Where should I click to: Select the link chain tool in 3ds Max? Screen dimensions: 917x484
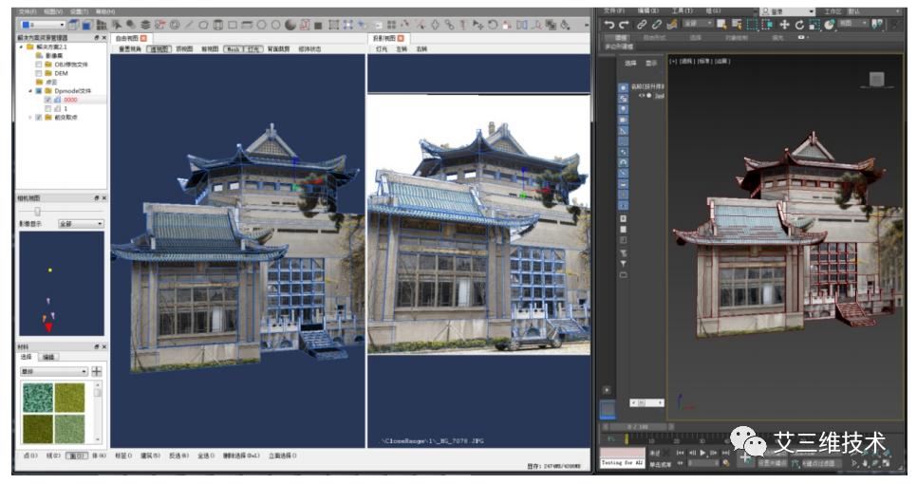click(642, 25)
